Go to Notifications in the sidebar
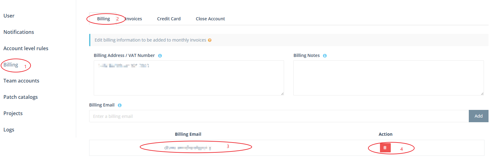The image size is (491, 165). (x=19, y=32)
